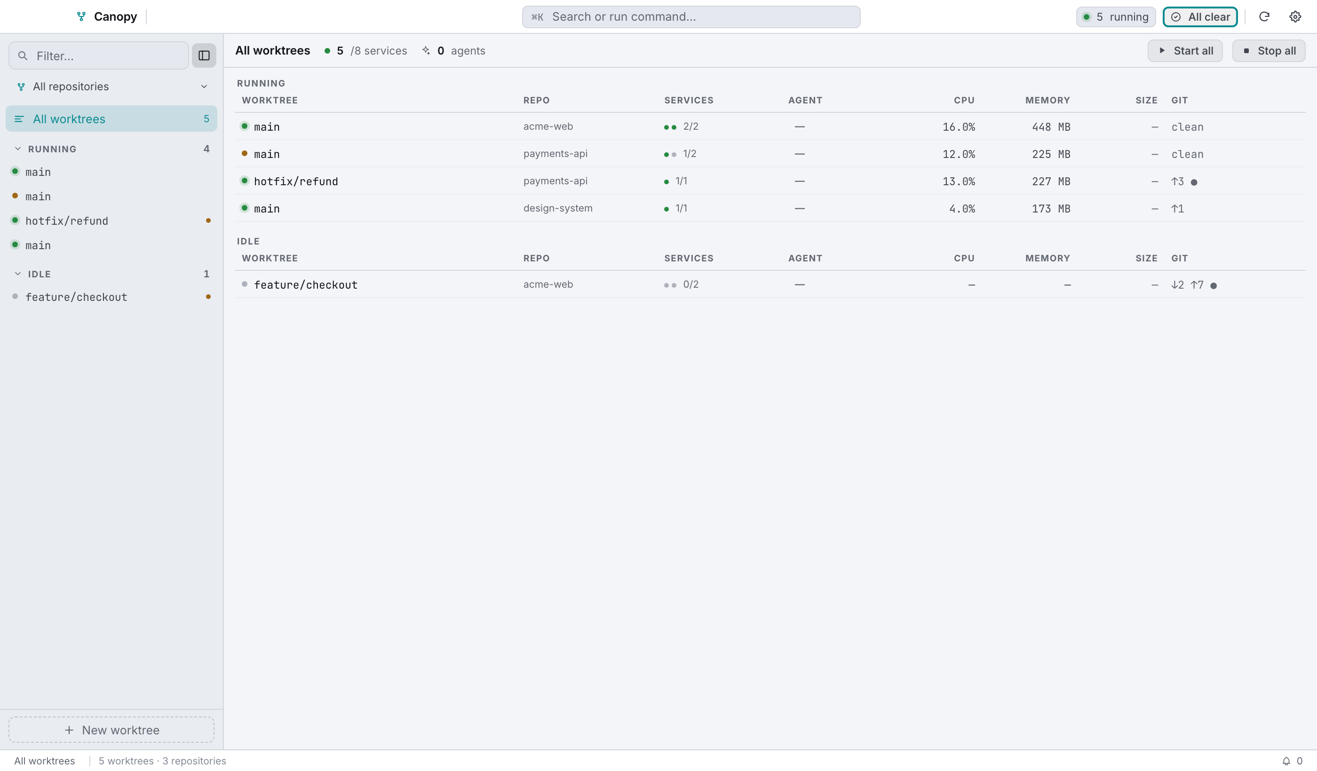Click the 1/2 services count for payments-api main
Viewport: 1317px width, 771px height.
pyautogui.click(x=690, y=154)
